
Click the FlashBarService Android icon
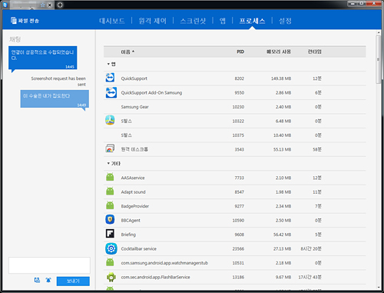tap(111, 277)
